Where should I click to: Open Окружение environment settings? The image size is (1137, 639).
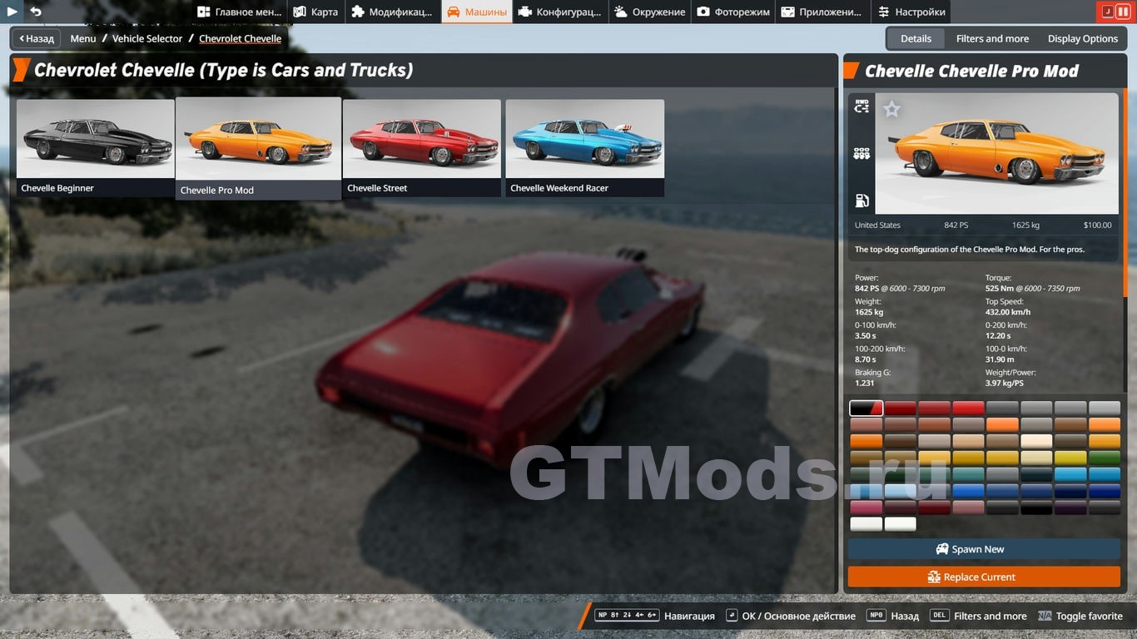[x=650, y=12]
